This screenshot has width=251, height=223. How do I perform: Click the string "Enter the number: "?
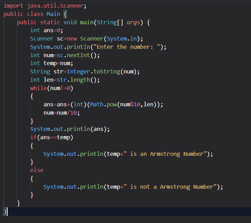tap(127, 47)
